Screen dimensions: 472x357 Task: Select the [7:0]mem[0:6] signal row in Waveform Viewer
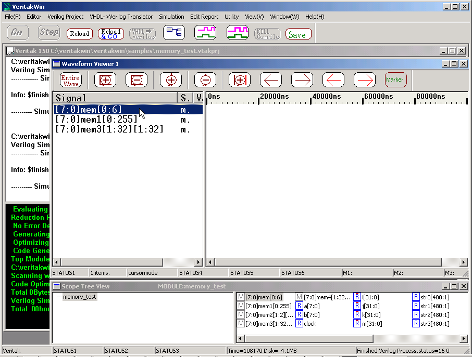pyautogui.click(x=128, y=110)
